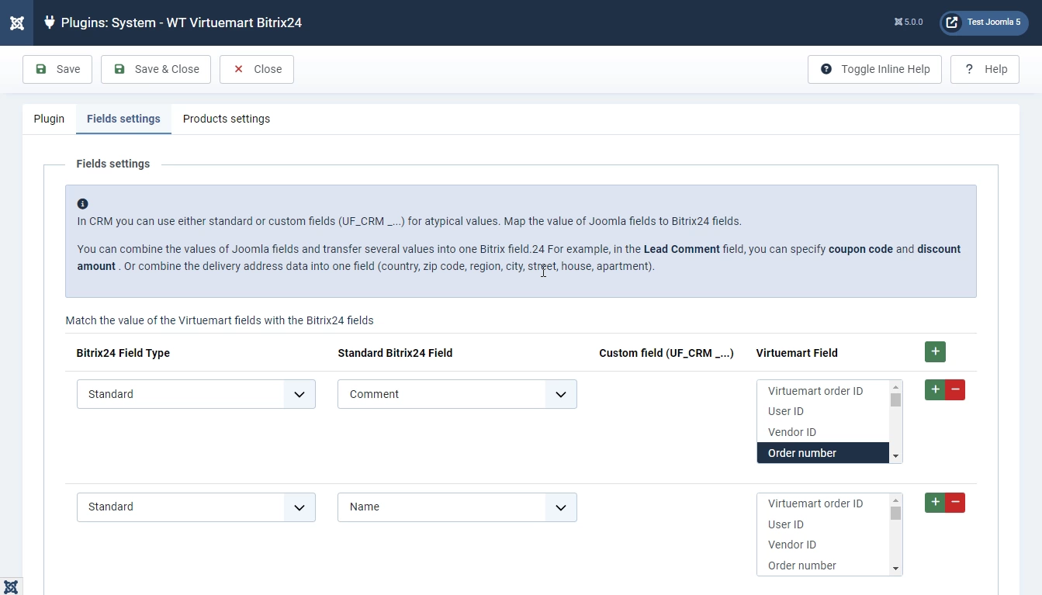Click the Joomla debug icon at bottom-left
Image resolution: width=1042 pixels, height=595 pixels.
(11, 586)
